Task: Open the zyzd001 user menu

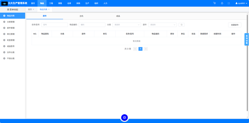Action: click(x=241, y=3)
